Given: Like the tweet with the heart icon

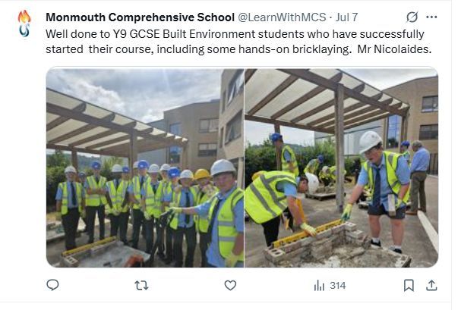Looking at the screenshot, I should (230, 285).
